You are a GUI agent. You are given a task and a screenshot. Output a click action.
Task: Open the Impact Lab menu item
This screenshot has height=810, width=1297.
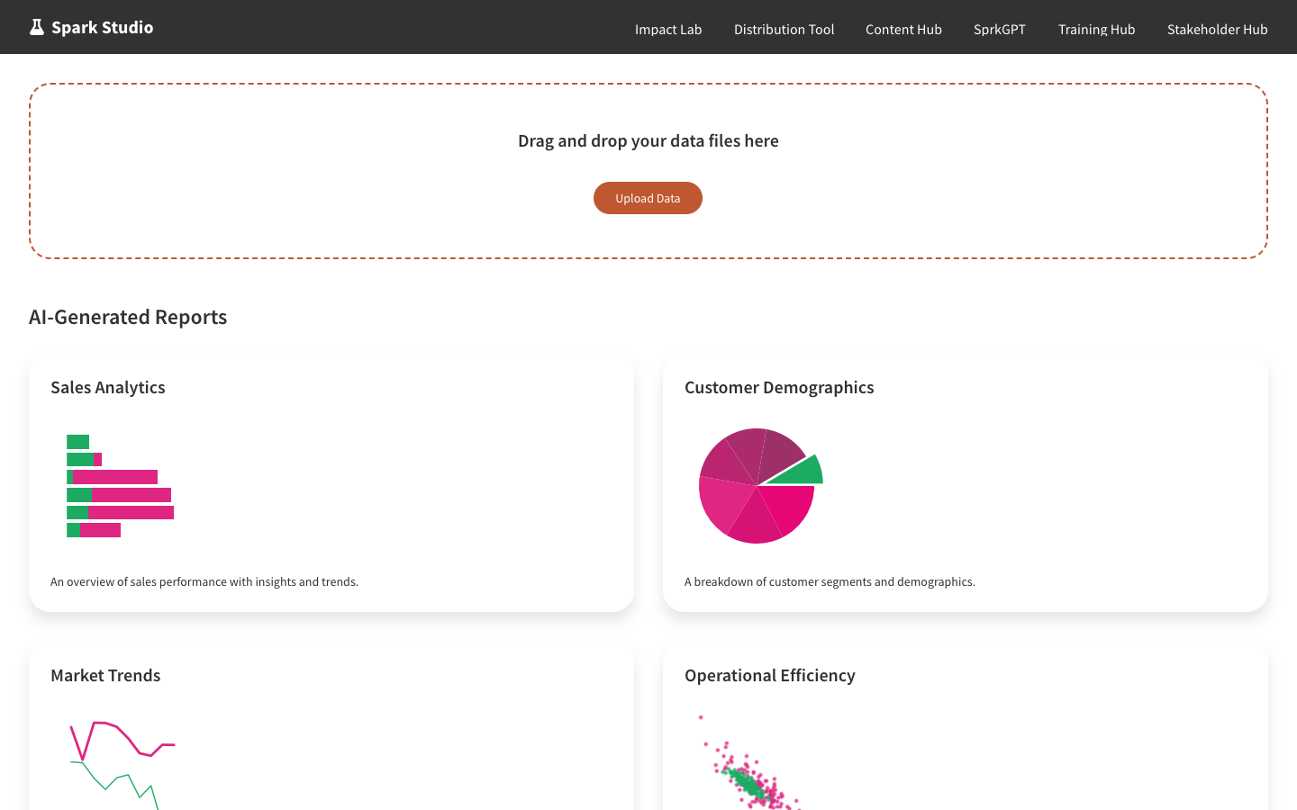click(x=667, y=29)
